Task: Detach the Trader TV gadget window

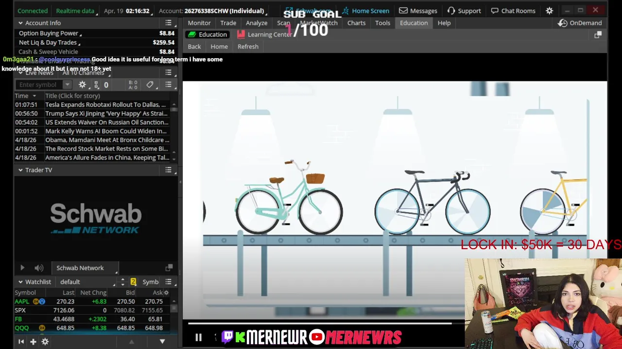Action: click(169, 268)
